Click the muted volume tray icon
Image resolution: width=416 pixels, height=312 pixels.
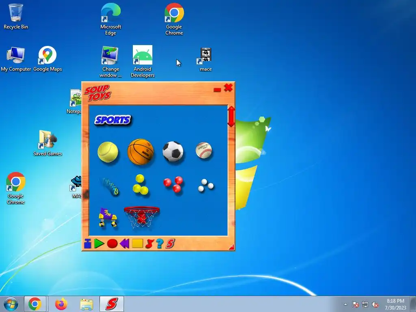coord(375,304)
